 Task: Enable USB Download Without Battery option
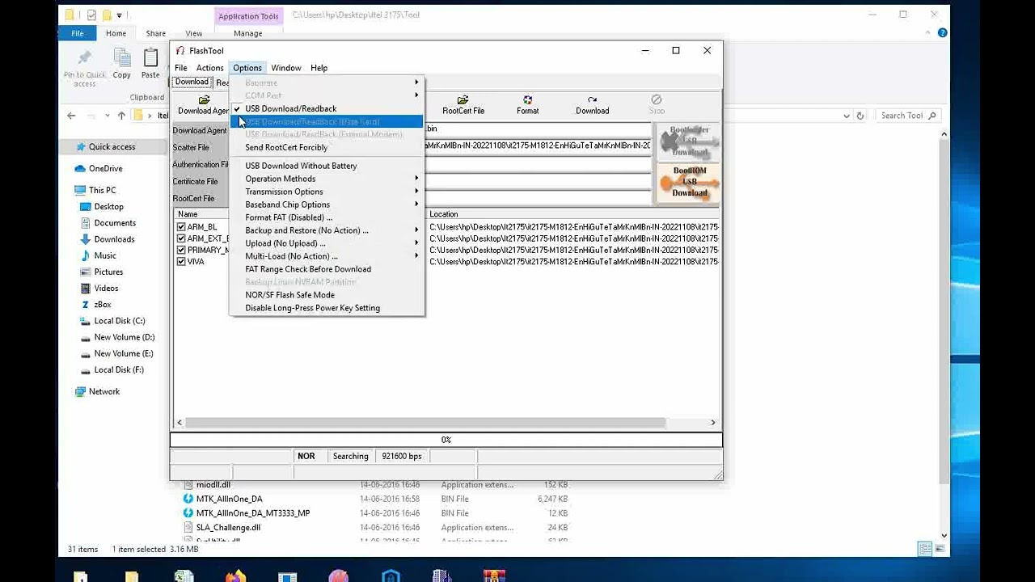click(x=327, y=166)
